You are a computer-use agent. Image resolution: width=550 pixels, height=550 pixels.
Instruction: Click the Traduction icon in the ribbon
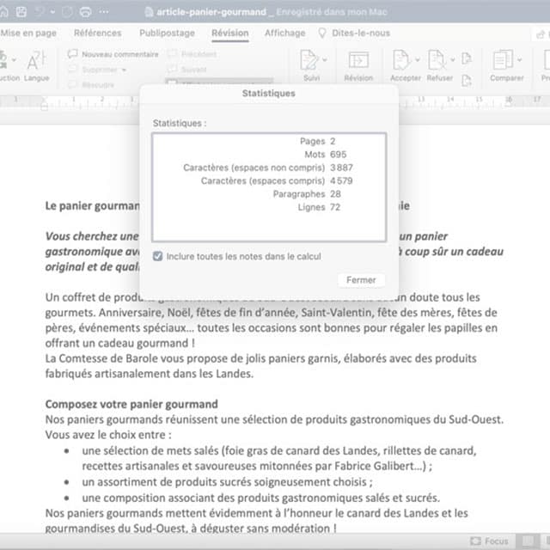pyautogui.click(x=3, y=59)
